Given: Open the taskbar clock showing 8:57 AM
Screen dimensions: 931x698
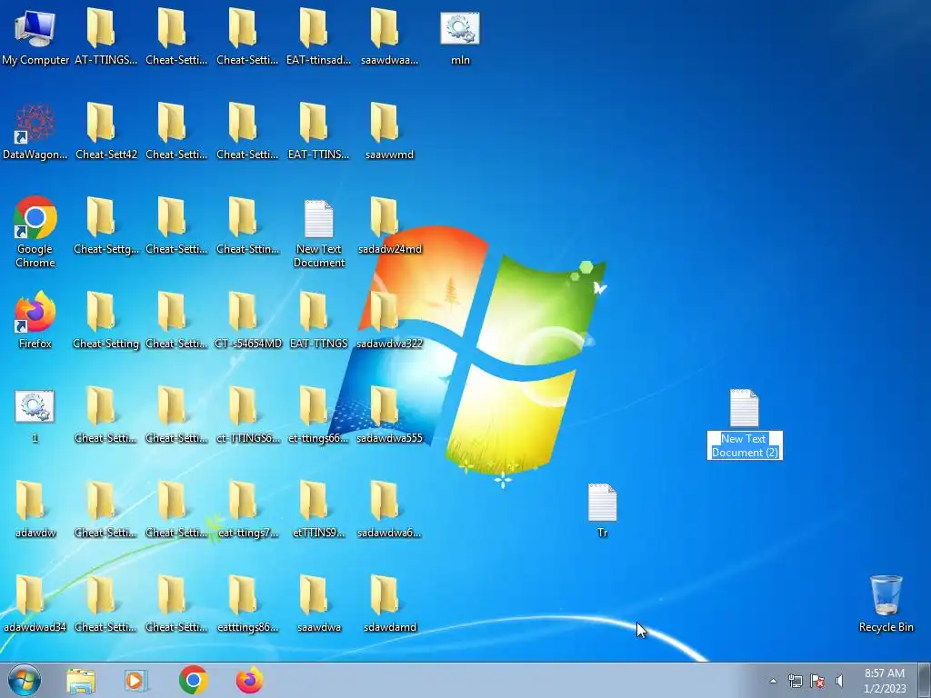Looking at the screenshot, I should pos(885,681).
